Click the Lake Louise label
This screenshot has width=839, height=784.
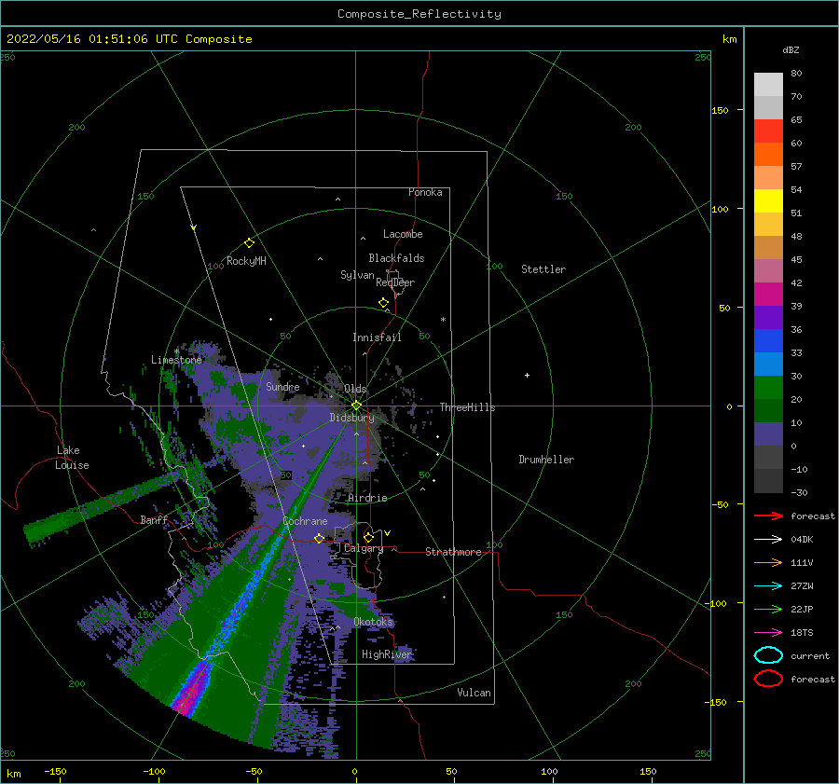click(72, 458)
